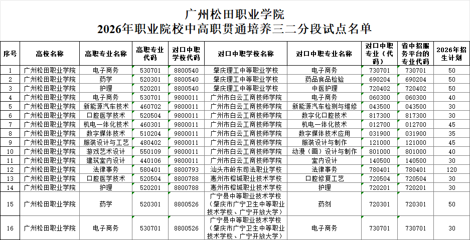Image resolution: width=470 pixels, height=240 pixels.
Task: Select the 序号 column header
Action: click(x=10, y=54)
